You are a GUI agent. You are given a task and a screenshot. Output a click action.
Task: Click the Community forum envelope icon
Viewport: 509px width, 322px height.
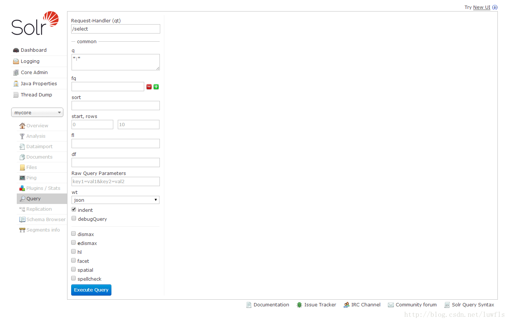tap(391, 305)
